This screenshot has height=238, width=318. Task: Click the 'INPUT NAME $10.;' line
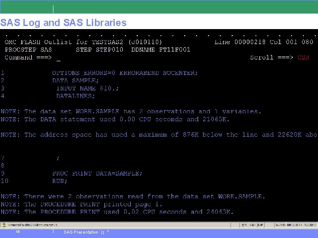pyautogui.click(x=87, y=88)
